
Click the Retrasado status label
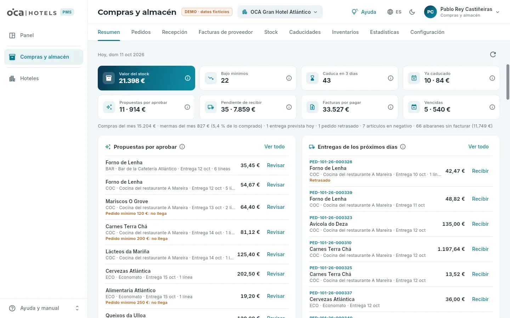tap(320, 180)
